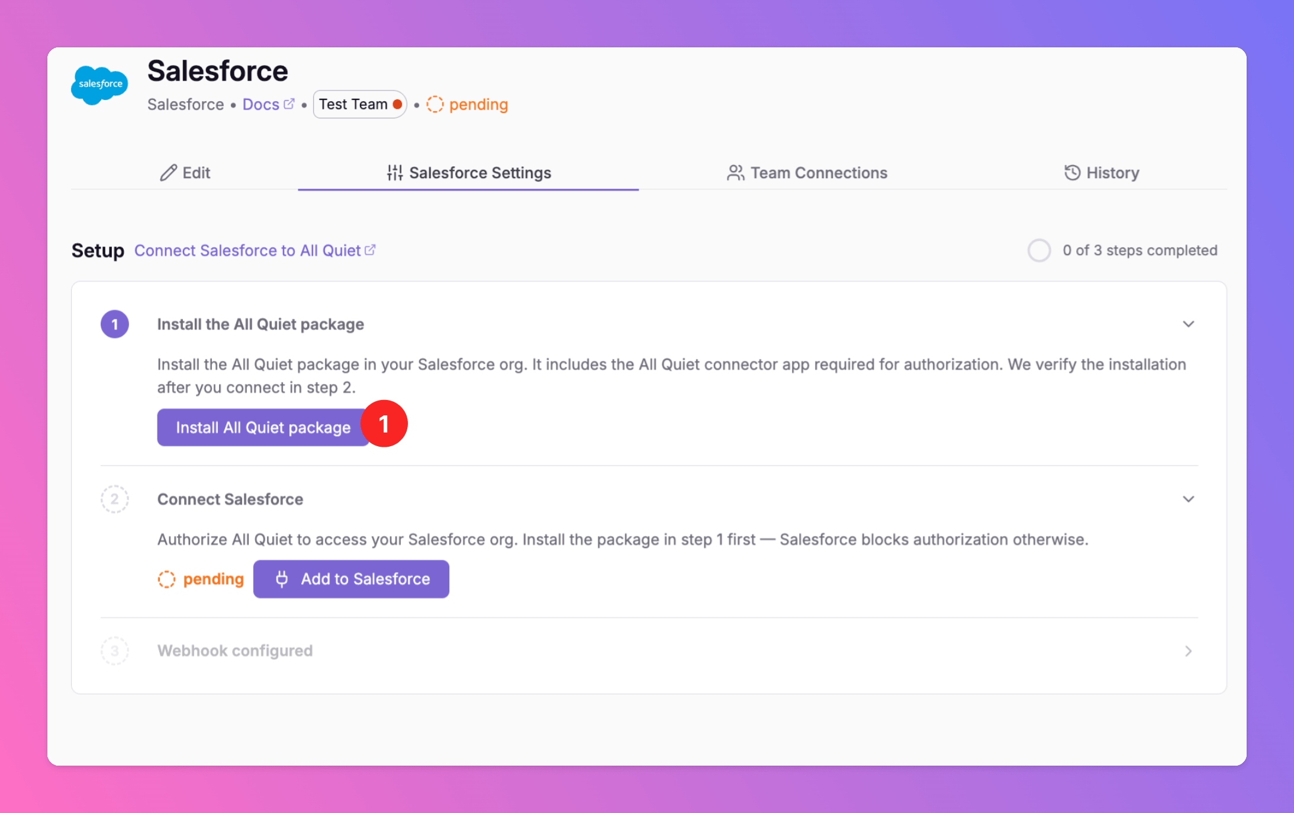The width and height of the screenshot is (1294, 813).
Task: Click pending spinner icon in step 2
Action: 167,579
